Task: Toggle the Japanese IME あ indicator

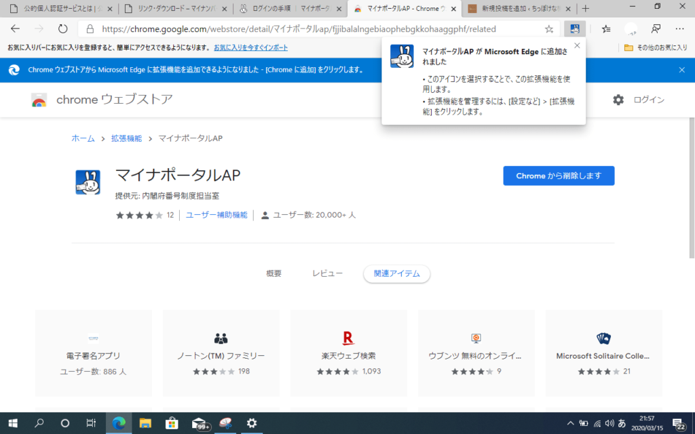Action: pos(622,423)
